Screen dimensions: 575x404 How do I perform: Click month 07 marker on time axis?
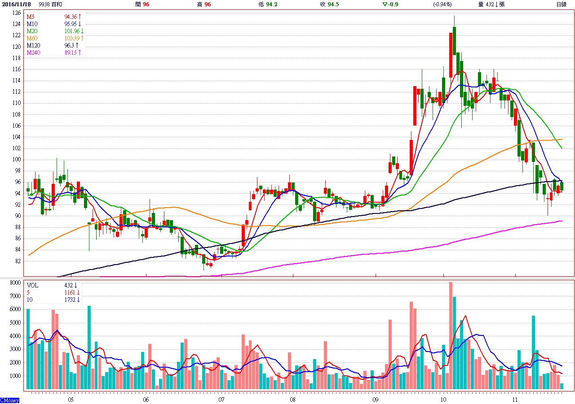[x=221, y=399]
